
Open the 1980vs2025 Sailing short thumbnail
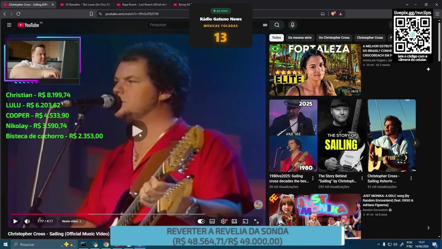[293, 136]
